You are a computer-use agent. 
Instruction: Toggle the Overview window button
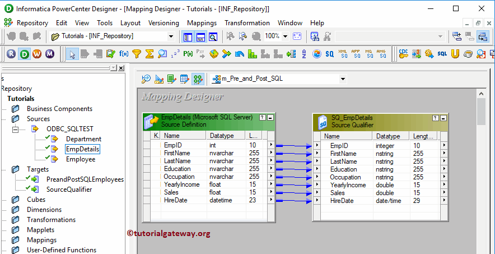coord(213,36)
